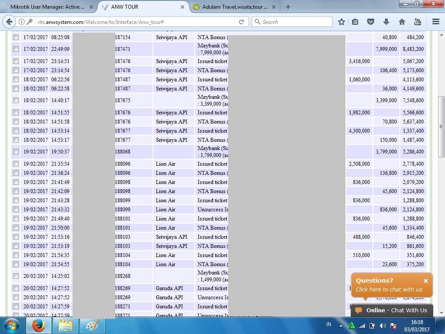Image resolution: width=445 pixels, height=334 pixels.
Task: Select checkbox for 19/02/2017 21:54:55 row
Action: (16, 264)
